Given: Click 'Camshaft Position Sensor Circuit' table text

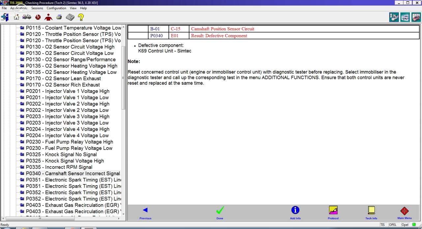Looking at the screenshot, I should [x=223, y=29].
